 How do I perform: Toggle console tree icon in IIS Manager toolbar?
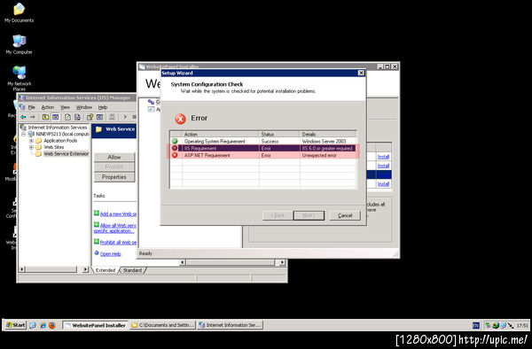(x=55, y=117)
